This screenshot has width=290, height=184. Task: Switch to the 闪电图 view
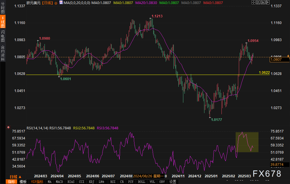point(3,36)
